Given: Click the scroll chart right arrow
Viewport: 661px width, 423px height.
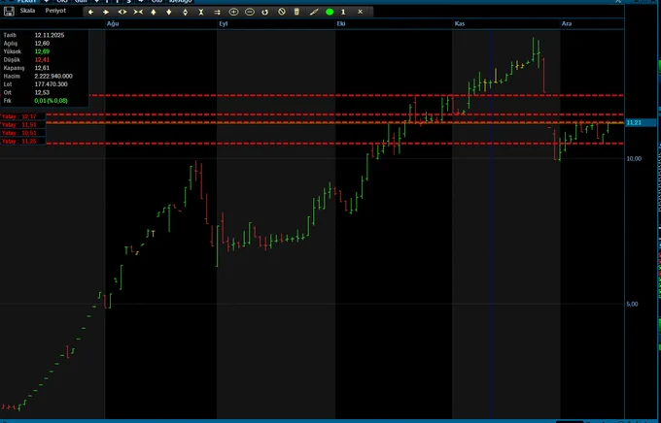Looking at the screenshot, I should pyautogui.click(x=106, y=13).
